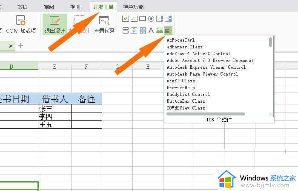
Task: Insert a scroll bar control
Action: pyautogui.click(x=143, y=30)
